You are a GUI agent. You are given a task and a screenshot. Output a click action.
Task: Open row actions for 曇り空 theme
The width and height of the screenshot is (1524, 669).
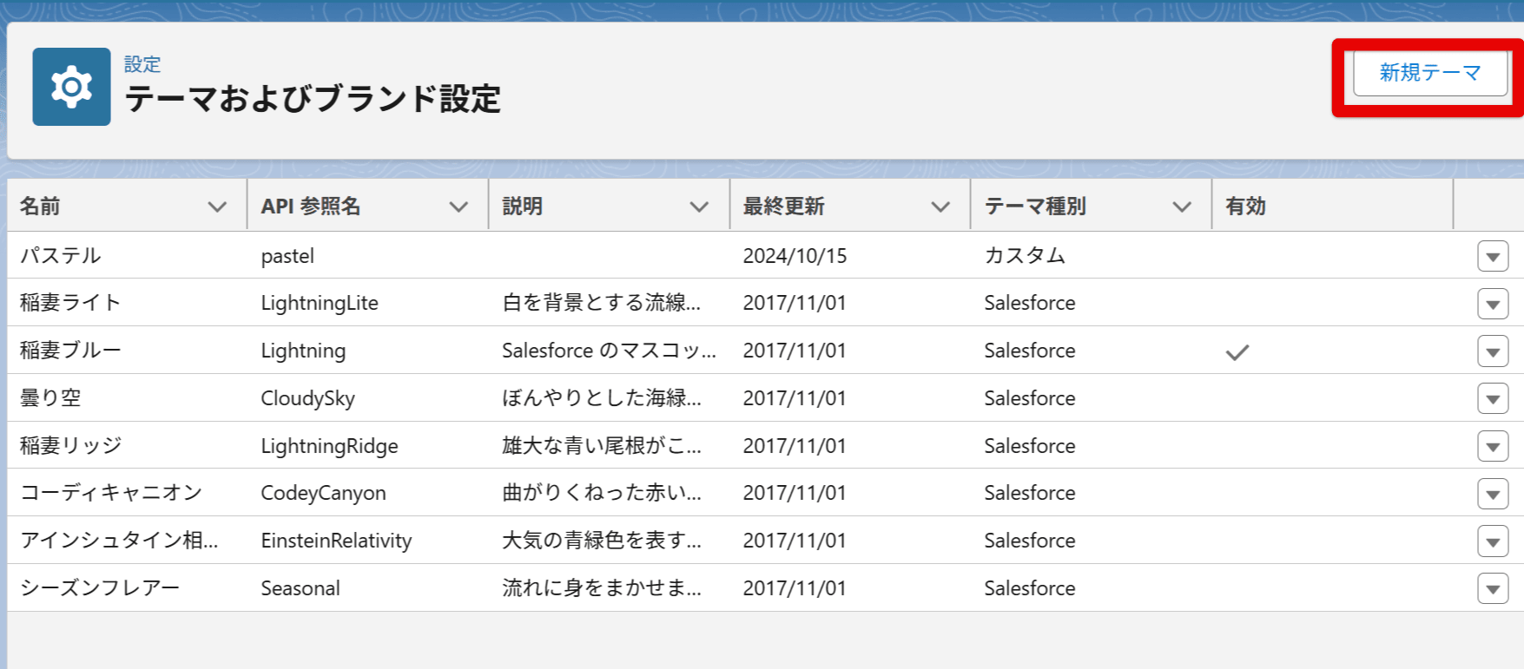(x=1493, y=399)
